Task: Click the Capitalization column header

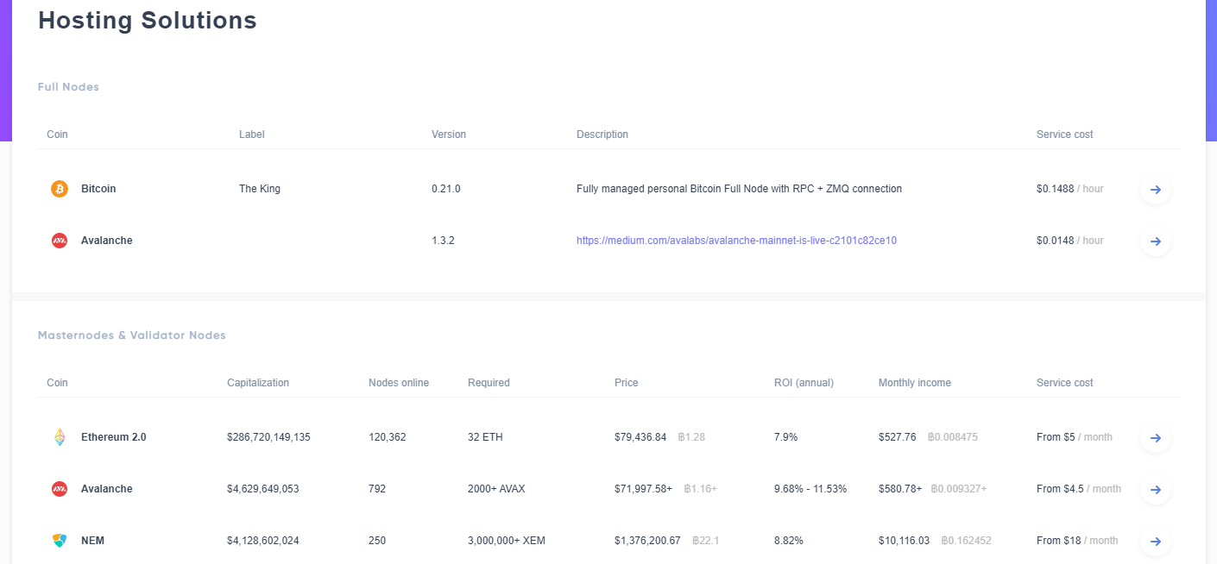Action: pyautogui.click(x=258, y=383)
